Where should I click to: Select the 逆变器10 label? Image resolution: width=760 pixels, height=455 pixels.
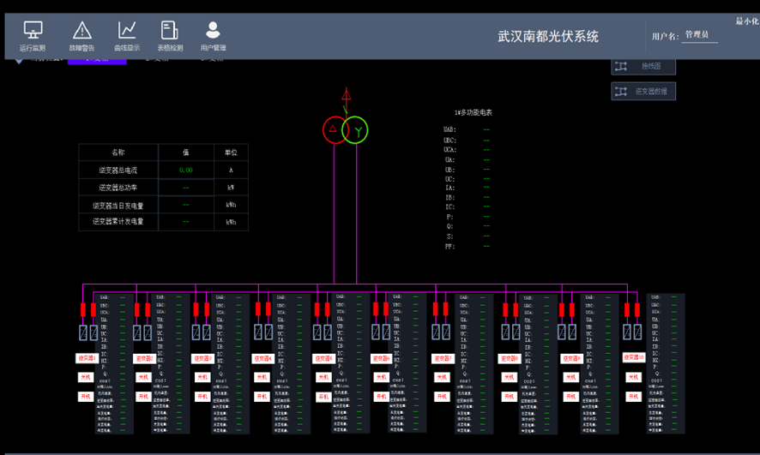coord(634,357)
